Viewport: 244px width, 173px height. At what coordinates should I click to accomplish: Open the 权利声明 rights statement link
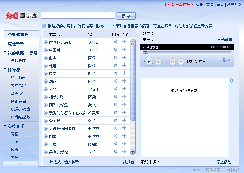[232, 170]
